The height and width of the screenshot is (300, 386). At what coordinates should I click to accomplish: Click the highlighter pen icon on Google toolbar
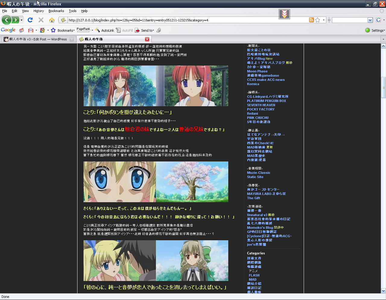pyautogui.click(x=159, y=30)
